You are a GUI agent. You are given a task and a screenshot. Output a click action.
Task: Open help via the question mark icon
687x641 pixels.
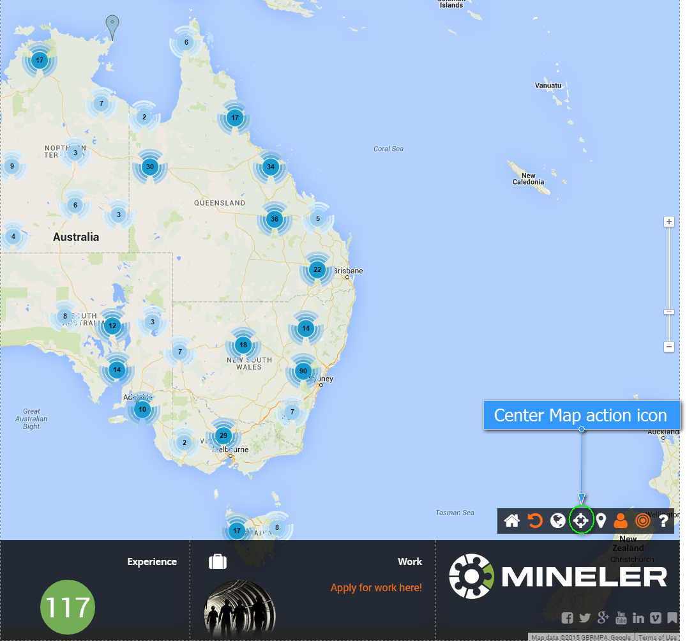pyautogui.click(x=663, y=521)
